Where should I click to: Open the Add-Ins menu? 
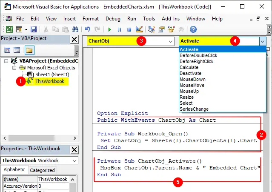tap(171, 19)
